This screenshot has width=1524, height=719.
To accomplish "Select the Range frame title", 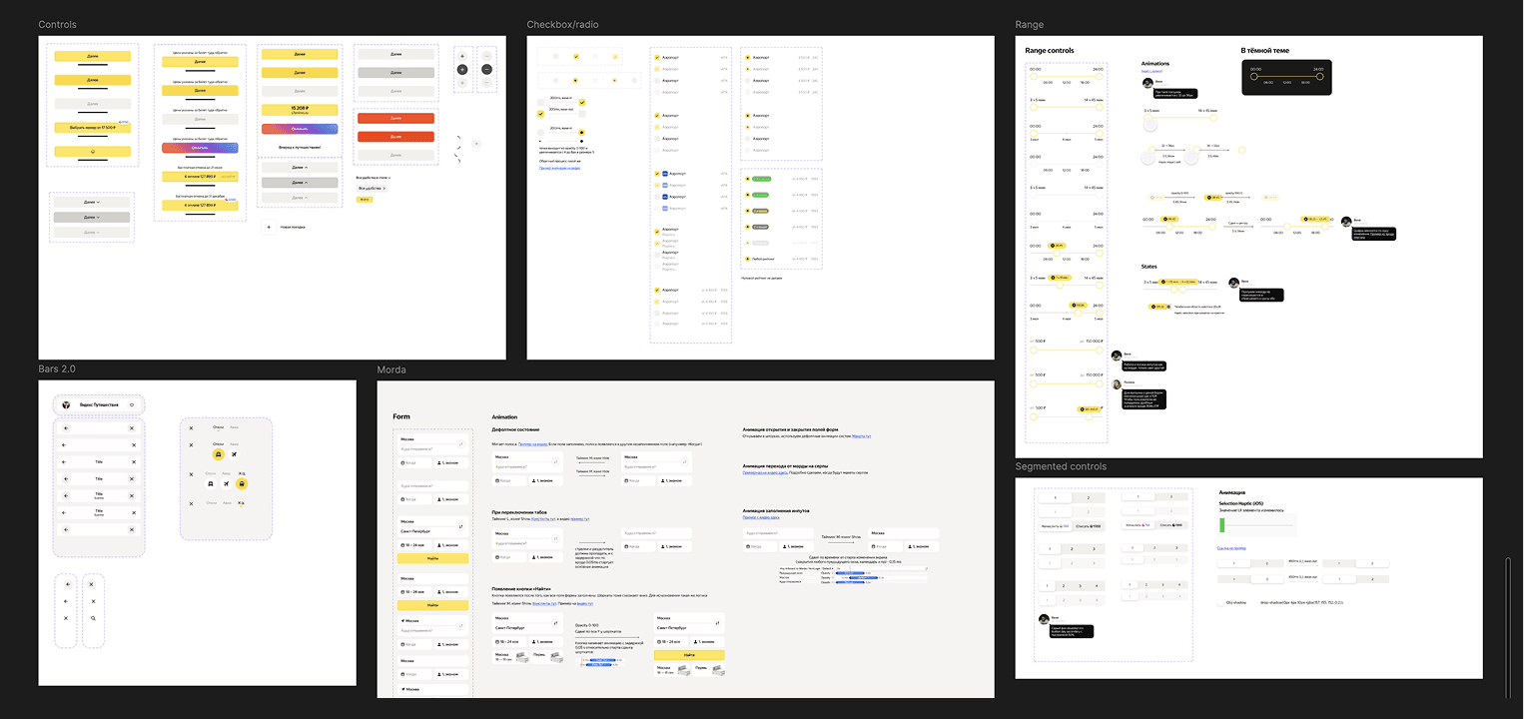I will [x=1030, y=24].
